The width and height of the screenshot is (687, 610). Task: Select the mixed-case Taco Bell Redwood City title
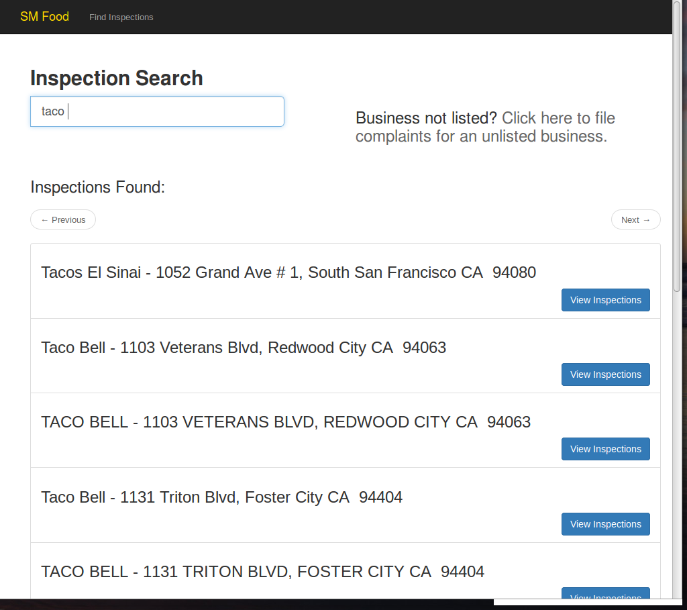[x=244, y=348]
